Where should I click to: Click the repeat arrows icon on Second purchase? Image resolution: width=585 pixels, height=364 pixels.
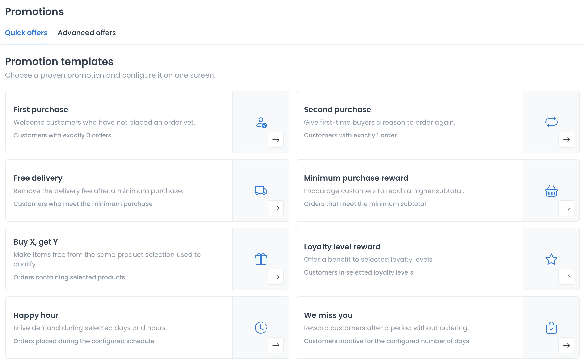[551, 122]
